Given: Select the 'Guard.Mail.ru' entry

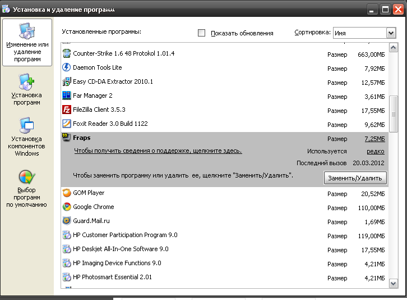Looking at the screenshot, I should (x=91, y=221).
